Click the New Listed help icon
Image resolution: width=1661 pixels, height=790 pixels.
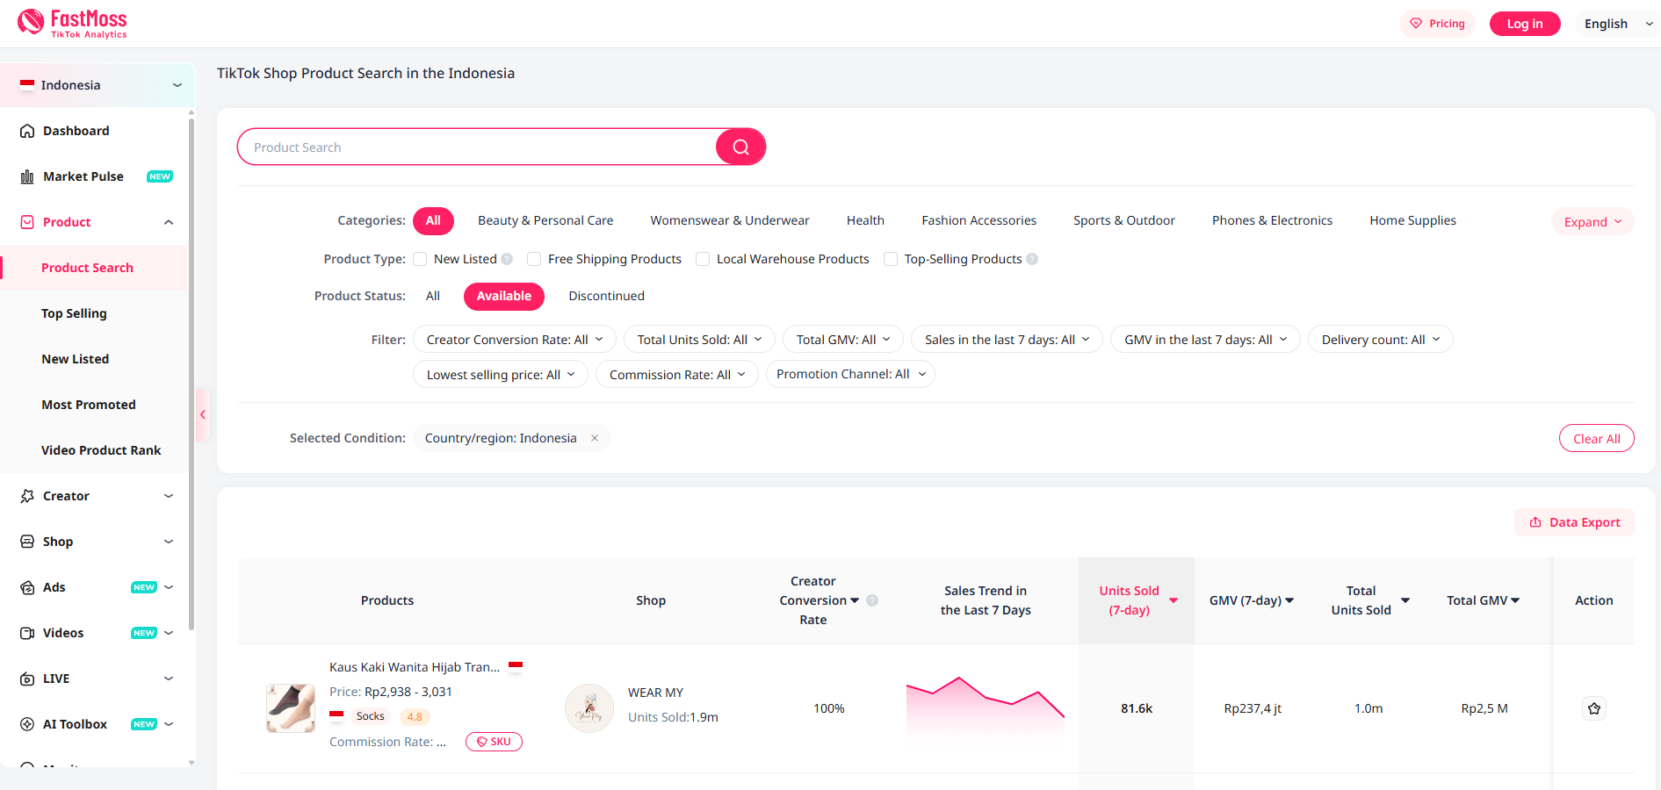click(507, 259)
